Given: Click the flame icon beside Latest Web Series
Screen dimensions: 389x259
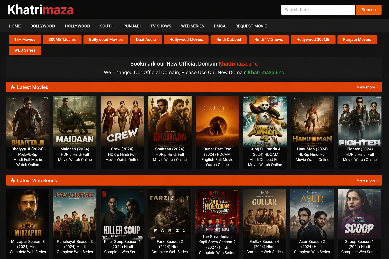Looking at the screenshot, I should tap(13, 180).
